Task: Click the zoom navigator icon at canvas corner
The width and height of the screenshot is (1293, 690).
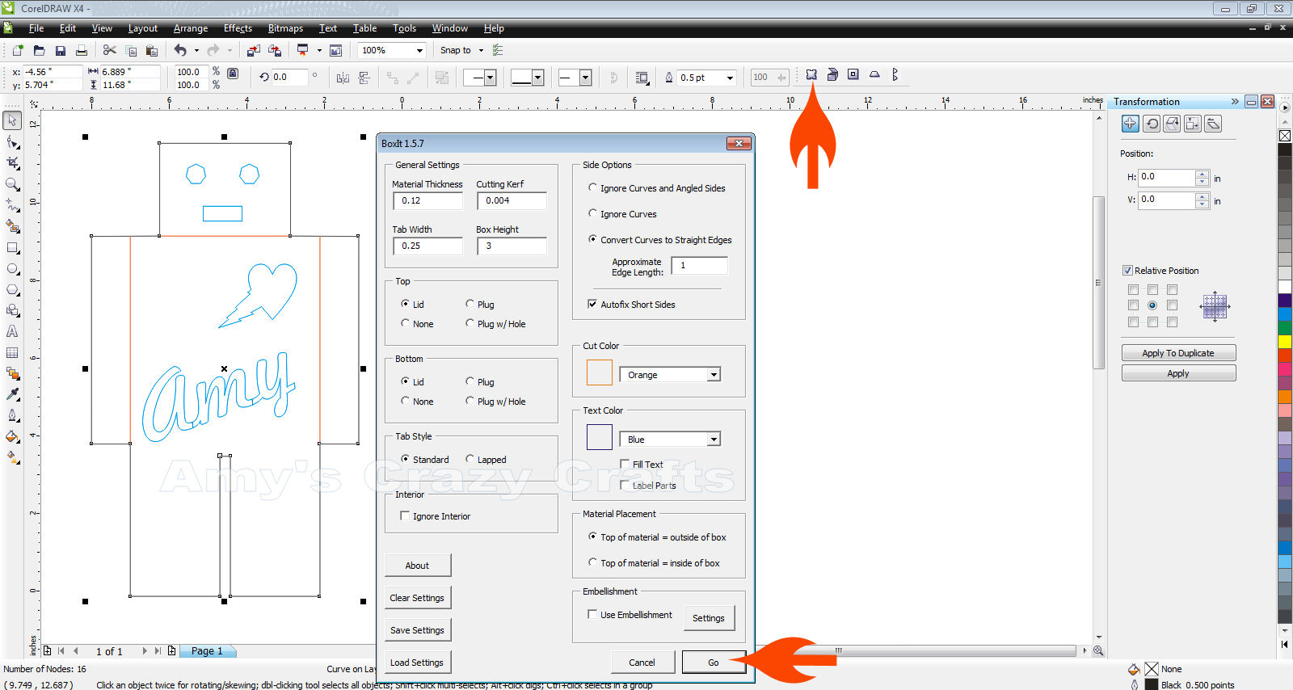Action: click(1098, 650)
